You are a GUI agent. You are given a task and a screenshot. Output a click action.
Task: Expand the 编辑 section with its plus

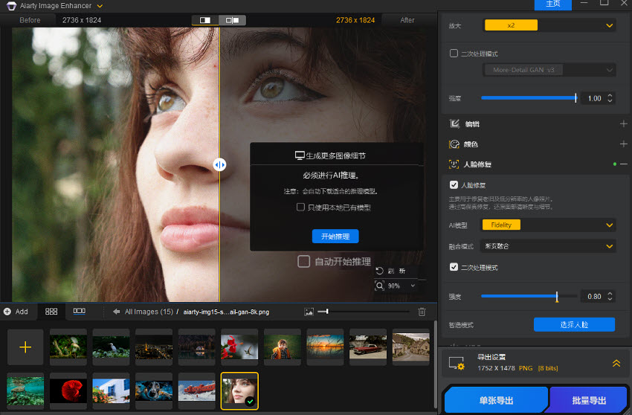[x=624, y=123]
